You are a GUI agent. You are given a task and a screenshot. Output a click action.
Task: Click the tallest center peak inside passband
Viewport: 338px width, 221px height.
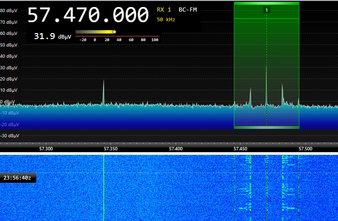(266, 85)
